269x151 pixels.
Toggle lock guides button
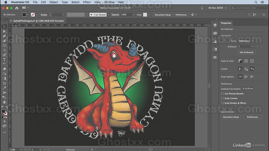tap(246, 69)
